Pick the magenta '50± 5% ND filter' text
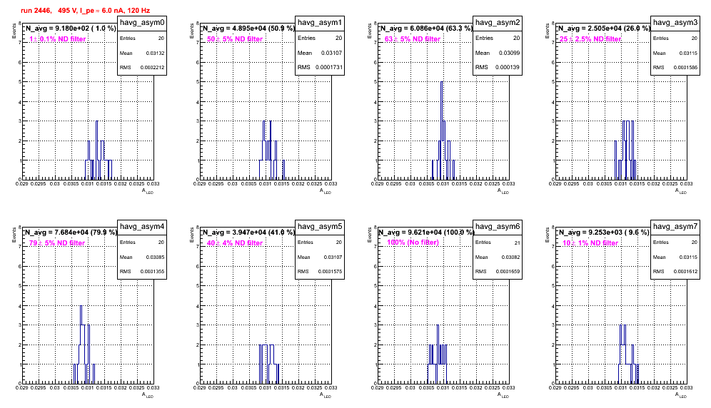711x408 pixels. [x=235, y=39]
